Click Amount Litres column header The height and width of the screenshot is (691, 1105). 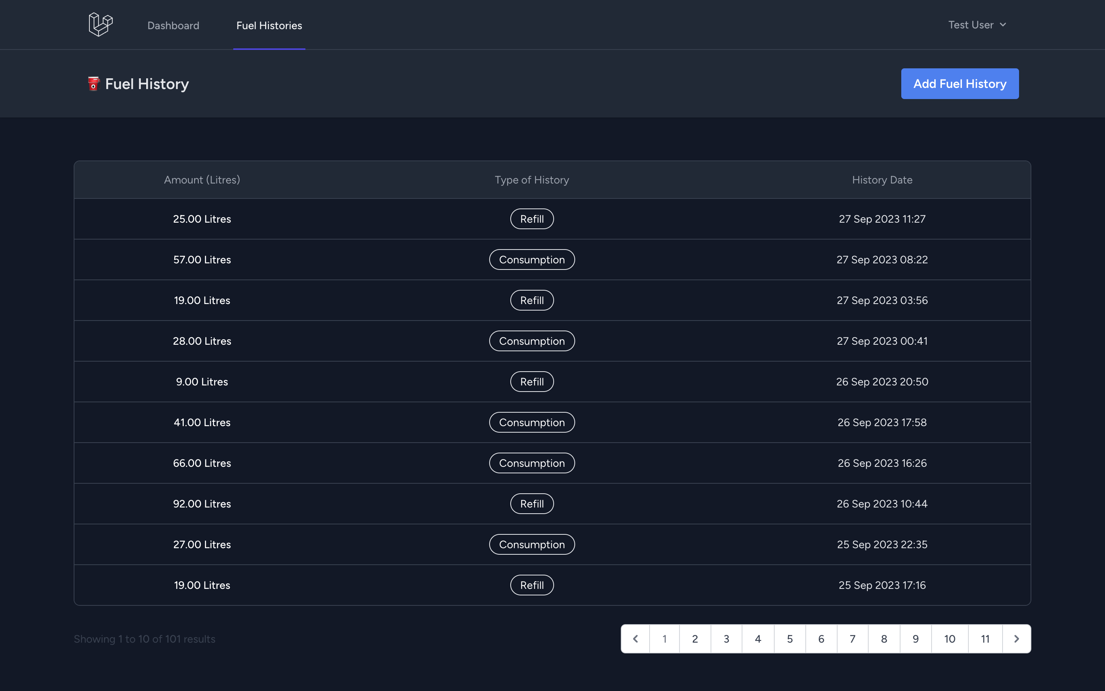[x=202, y=179]
